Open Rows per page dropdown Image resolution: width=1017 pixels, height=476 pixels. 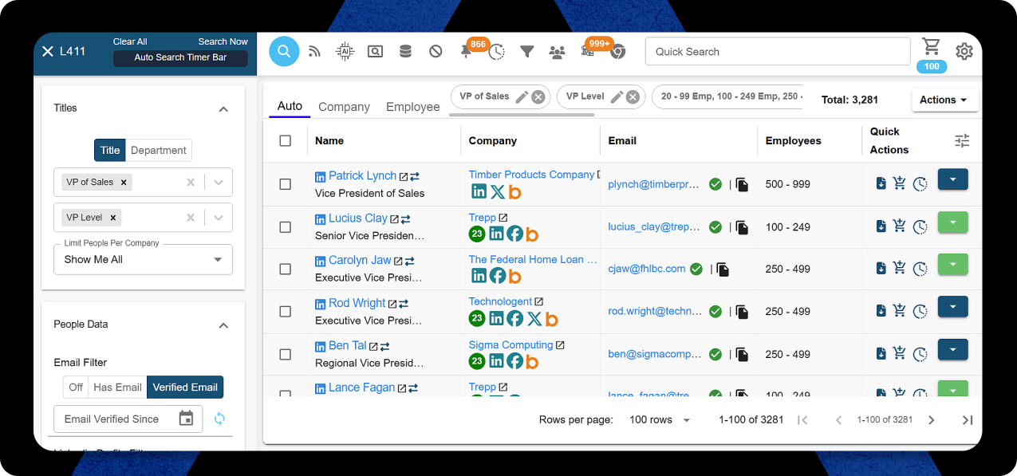(660, 420)
